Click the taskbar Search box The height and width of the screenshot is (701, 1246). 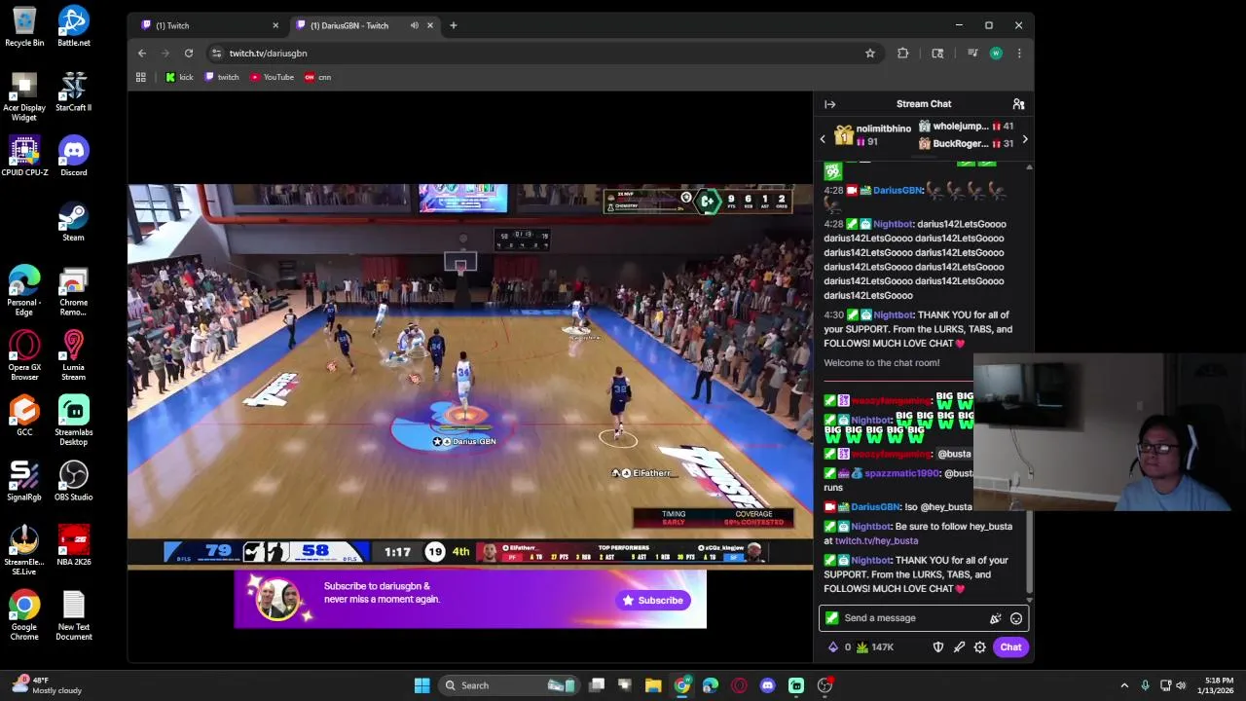click(x=508, y=685)
